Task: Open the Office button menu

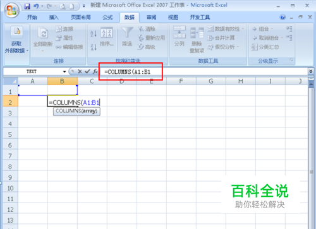Action: (11, 10)
